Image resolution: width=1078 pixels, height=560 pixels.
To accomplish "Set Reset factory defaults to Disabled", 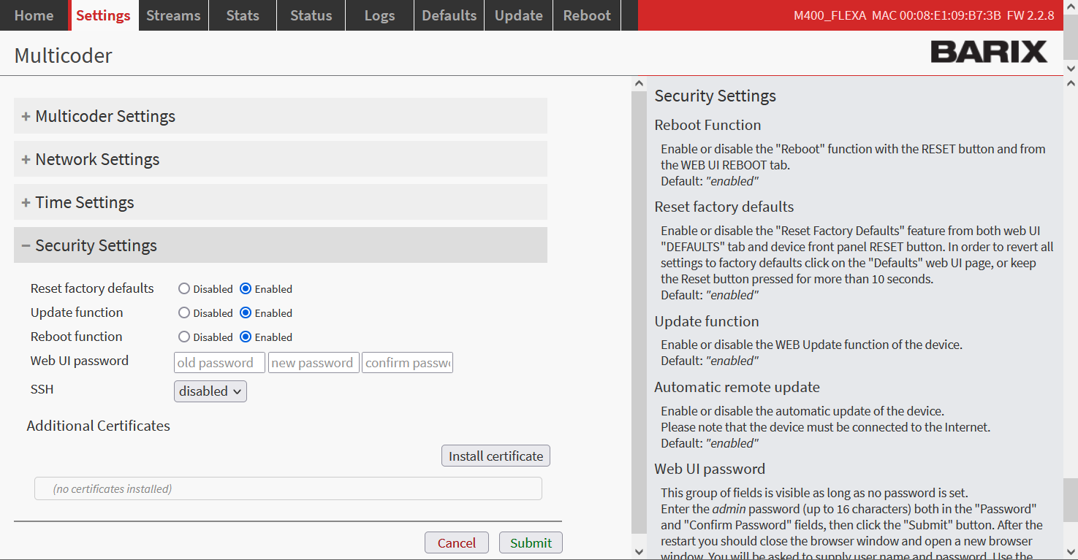I will [x=184, y=289].
